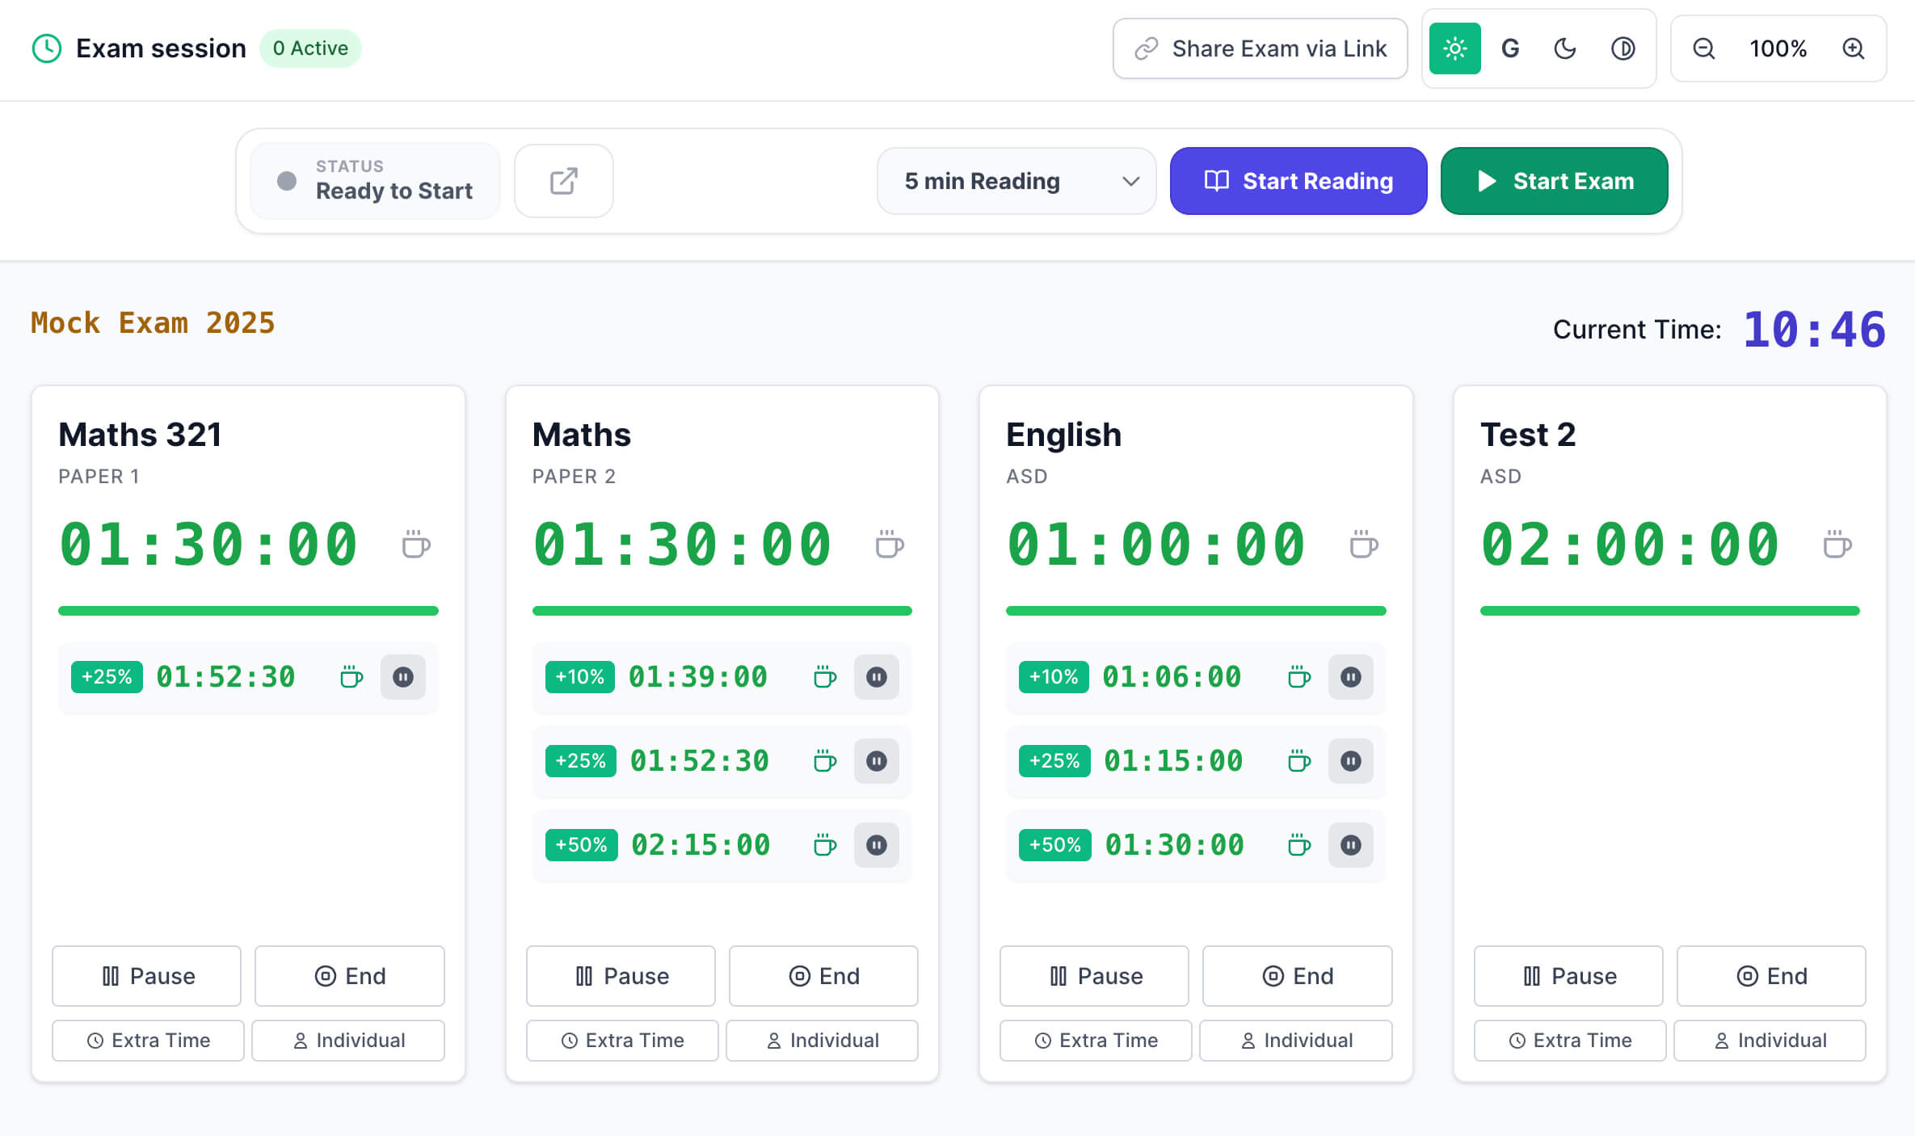End the English exam timer
Image resolution: width=1915 pixels, height=1136 pixels.
[x=1297, y=976]
